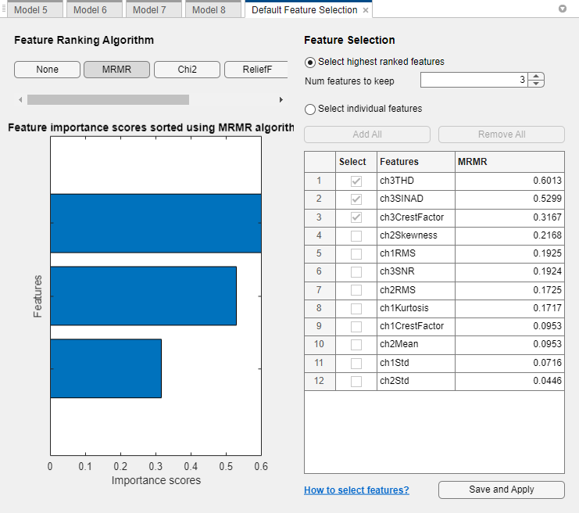Sort table by MRMR column header
The image size is (579, 513).
pos(509,162)
